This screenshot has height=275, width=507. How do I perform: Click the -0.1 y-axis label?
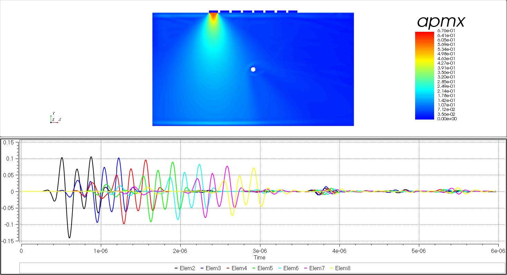pos(9,225)
